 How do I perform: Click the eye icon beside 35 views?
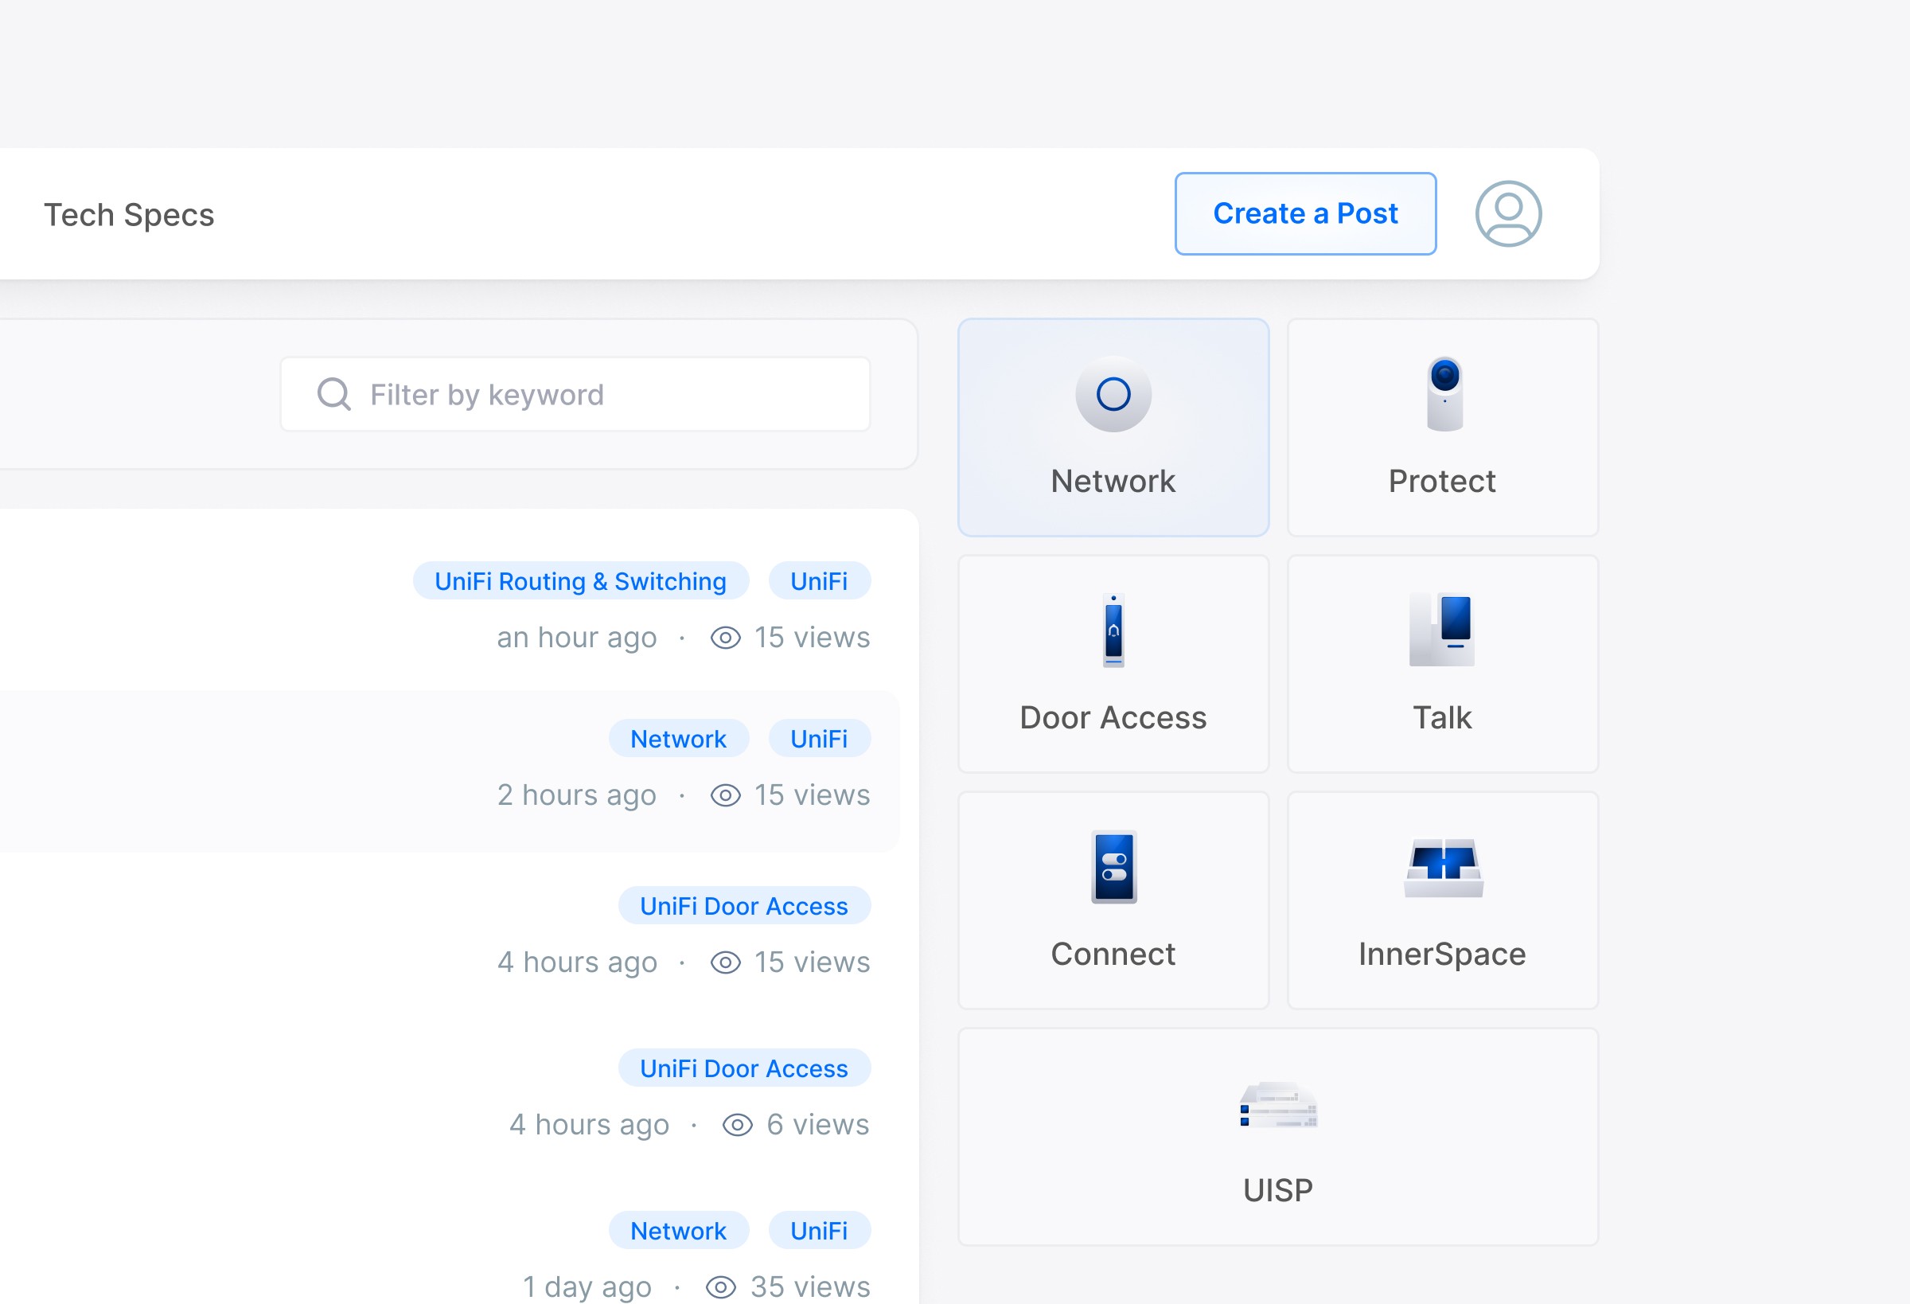point(722,1286)
